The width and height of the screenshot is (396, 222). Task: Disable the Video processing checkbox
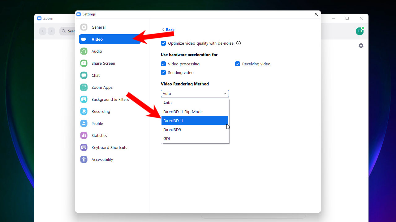[163, 64]
